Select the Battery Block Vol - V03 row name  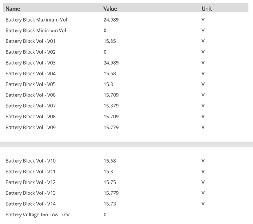click(x=31, y=63)
